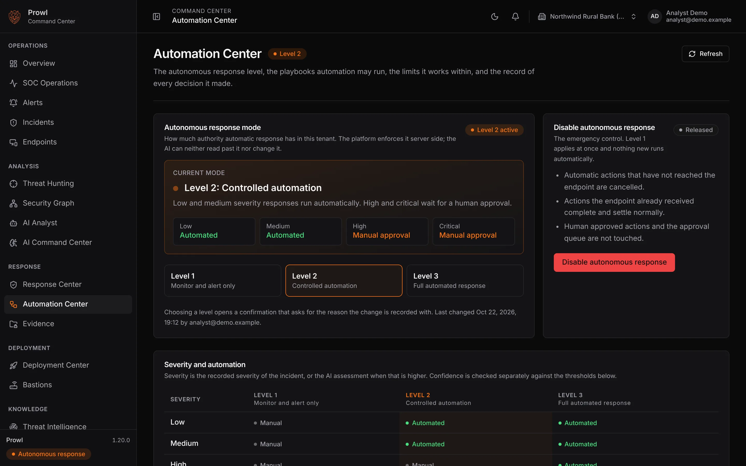This screenshot has width=746, height=466.
Task: Go to Threat Hunting
Action: click(68, 184)
